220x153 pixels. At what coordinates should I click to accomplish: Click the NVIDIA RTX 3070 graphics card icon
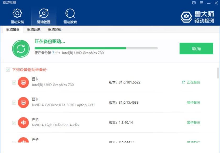pyautogui.click(x=23, y=103)
